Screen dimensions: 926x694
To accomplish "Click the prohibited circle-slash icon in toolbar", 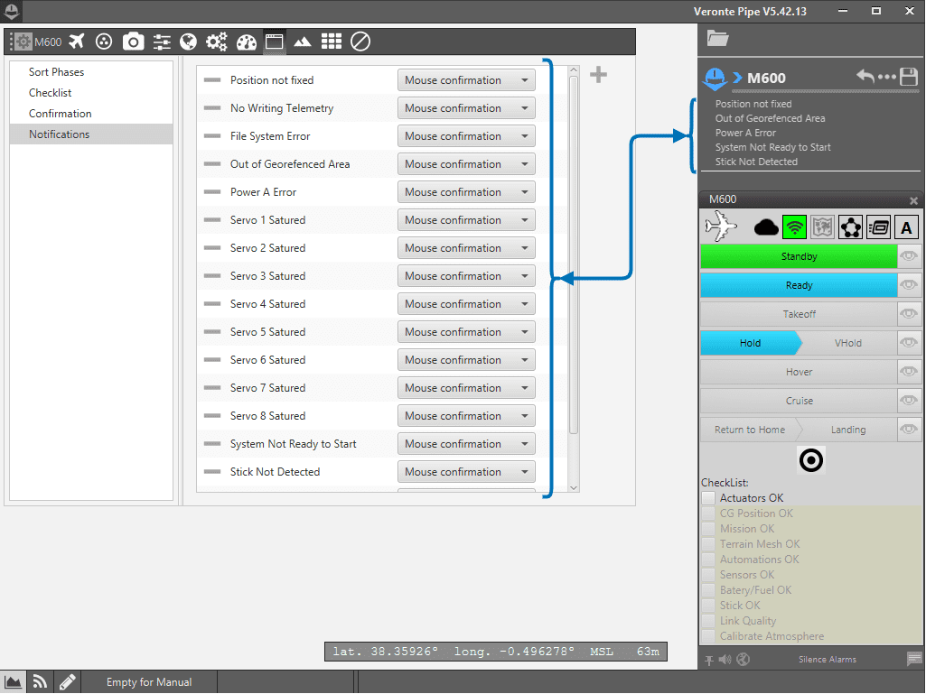I will tap(360, 42).
